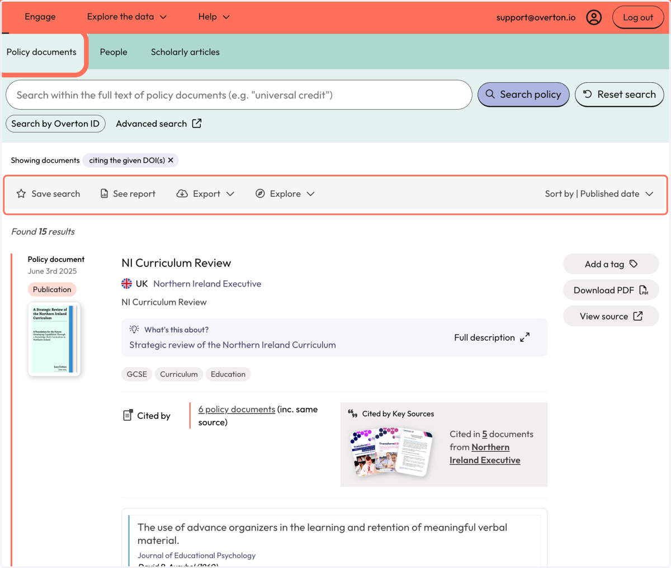The height and width of the screenshot is (568, 671).
Task: Open the 6 policy documents link
Action: pyautogui.click(x=237, y=409)
